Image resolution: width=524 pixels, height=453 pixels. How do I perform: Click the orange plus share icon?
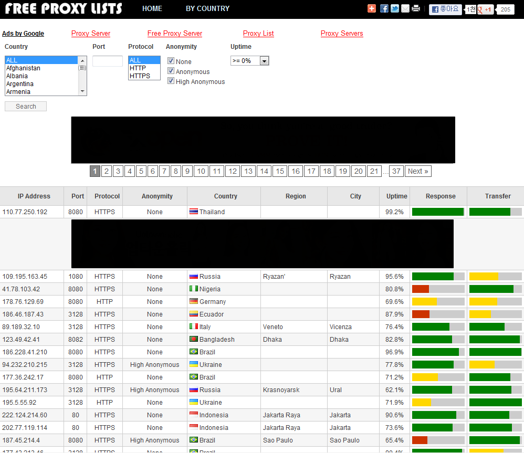(372, 8)
